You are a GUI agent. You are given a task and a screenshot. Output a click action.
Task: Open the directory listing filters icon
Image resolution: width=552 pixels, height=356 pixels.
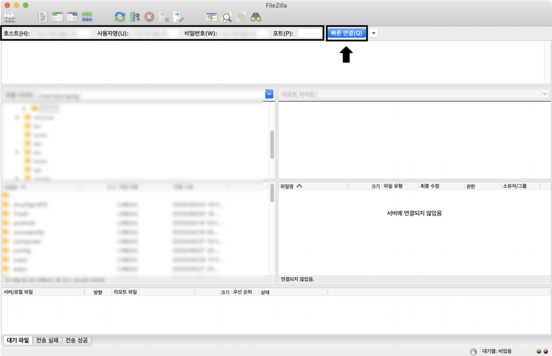point(212,17)
